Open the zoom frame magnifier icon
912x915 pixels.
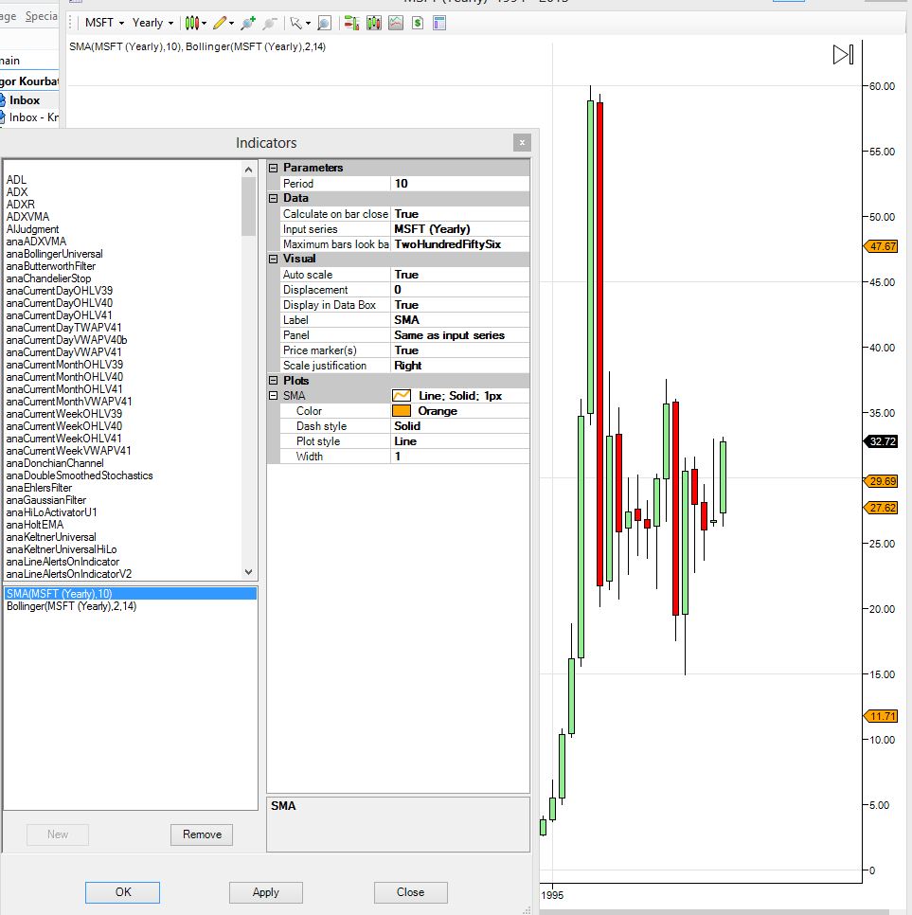tap(324, 23)
